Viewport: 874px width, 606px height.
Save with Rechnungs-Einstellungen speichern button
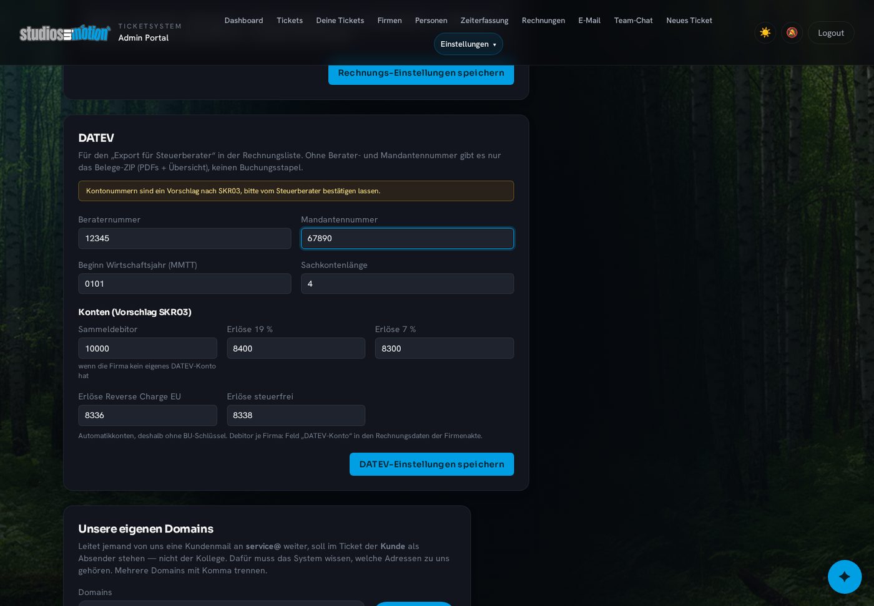(x=421, y=73)
